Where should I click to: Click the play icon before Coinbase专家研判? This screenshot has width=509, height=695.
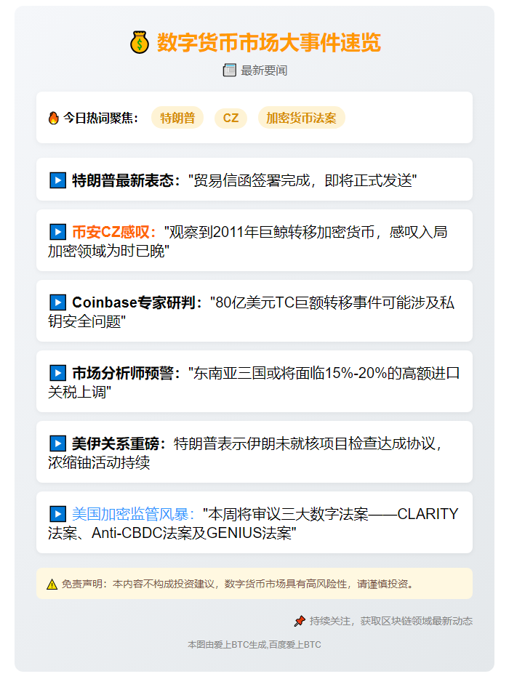click(57, 302)
